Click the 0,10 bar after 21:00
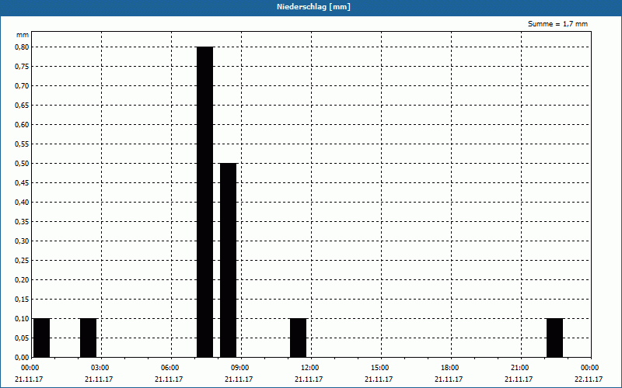Viewport: 622px width, 388px height. click(555, 338)
